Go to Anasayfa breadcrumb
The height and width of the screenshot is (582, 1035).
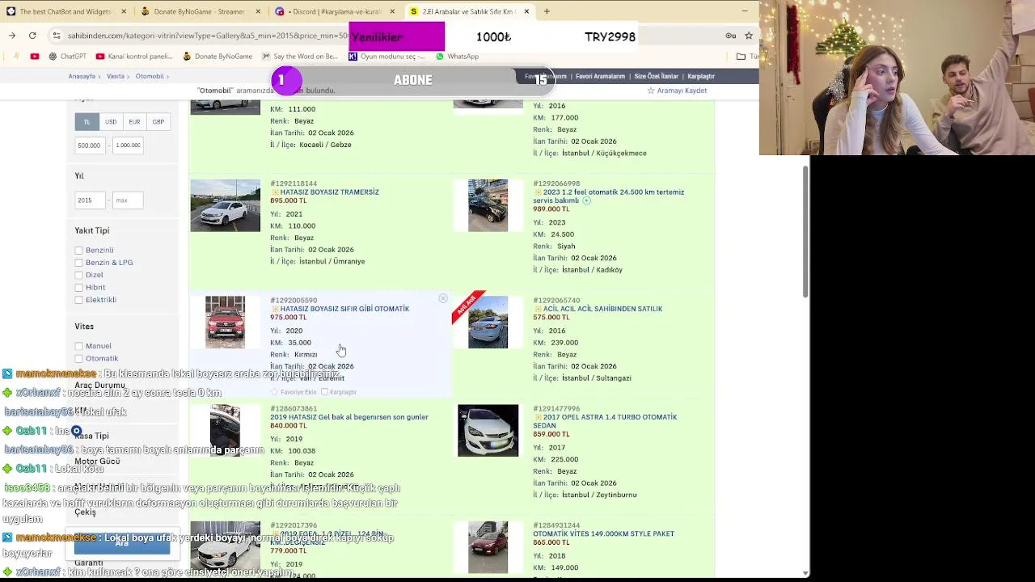pyautogui.click(x=82, y=76)
